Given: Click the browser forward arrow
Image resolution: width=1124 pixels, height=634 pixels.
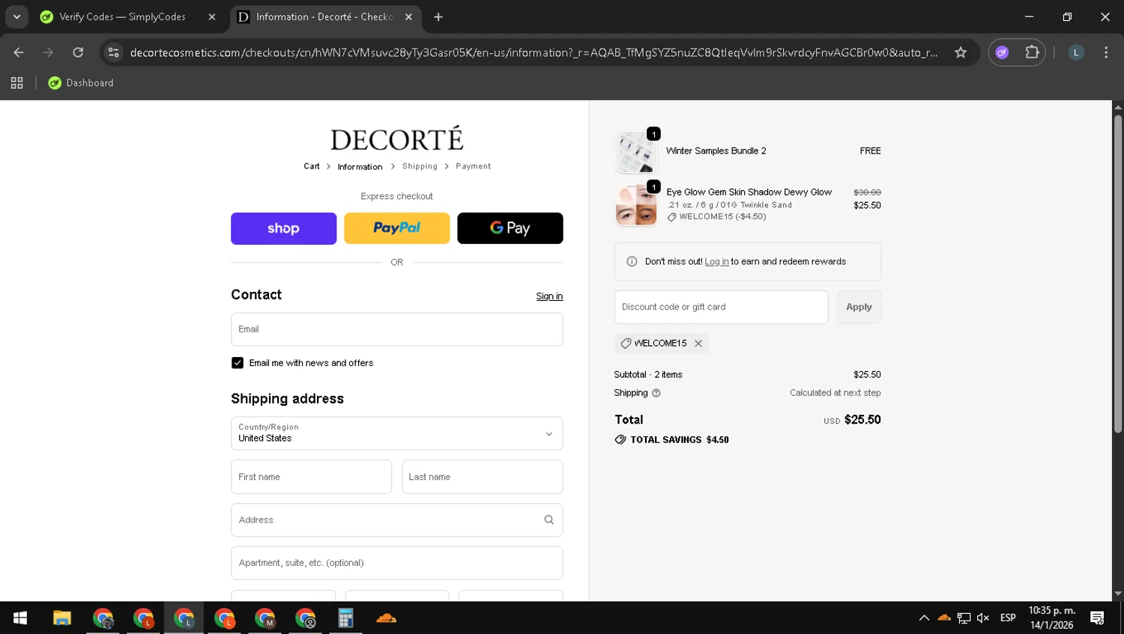Looking at the screenshot, I should pos(48,52).
